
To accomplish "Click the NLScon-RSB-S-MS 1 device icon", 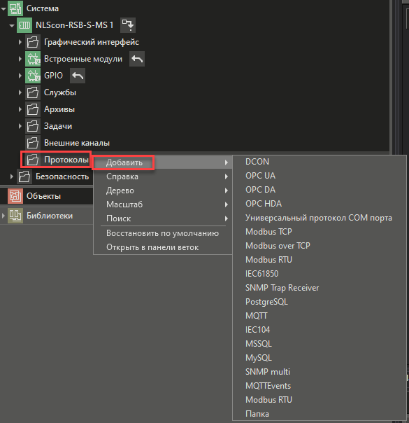I will [24, 25].
